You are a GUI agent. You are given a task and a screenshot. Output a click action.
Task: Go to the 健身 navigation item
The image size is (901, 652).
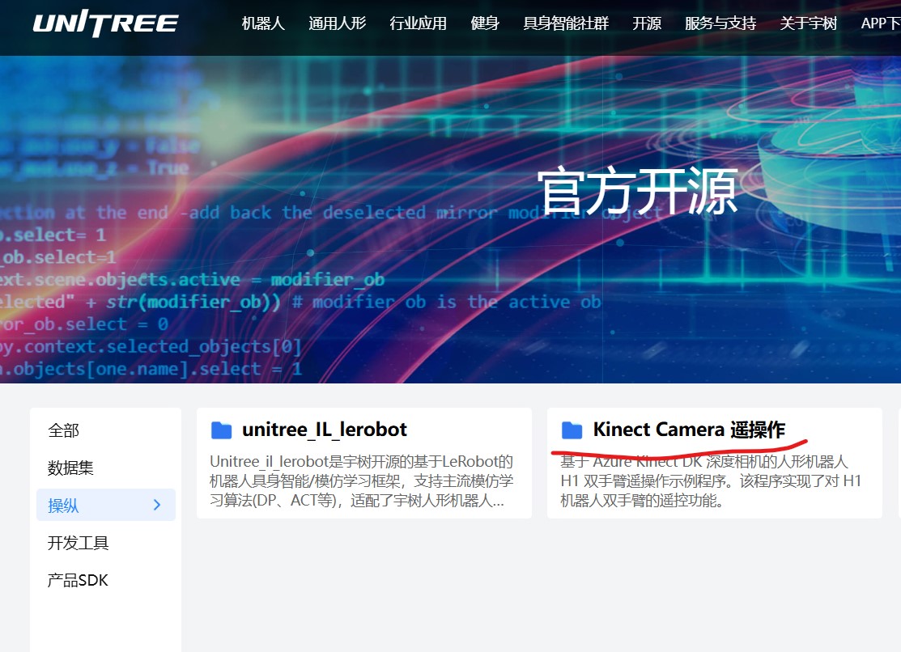[485, 23]
